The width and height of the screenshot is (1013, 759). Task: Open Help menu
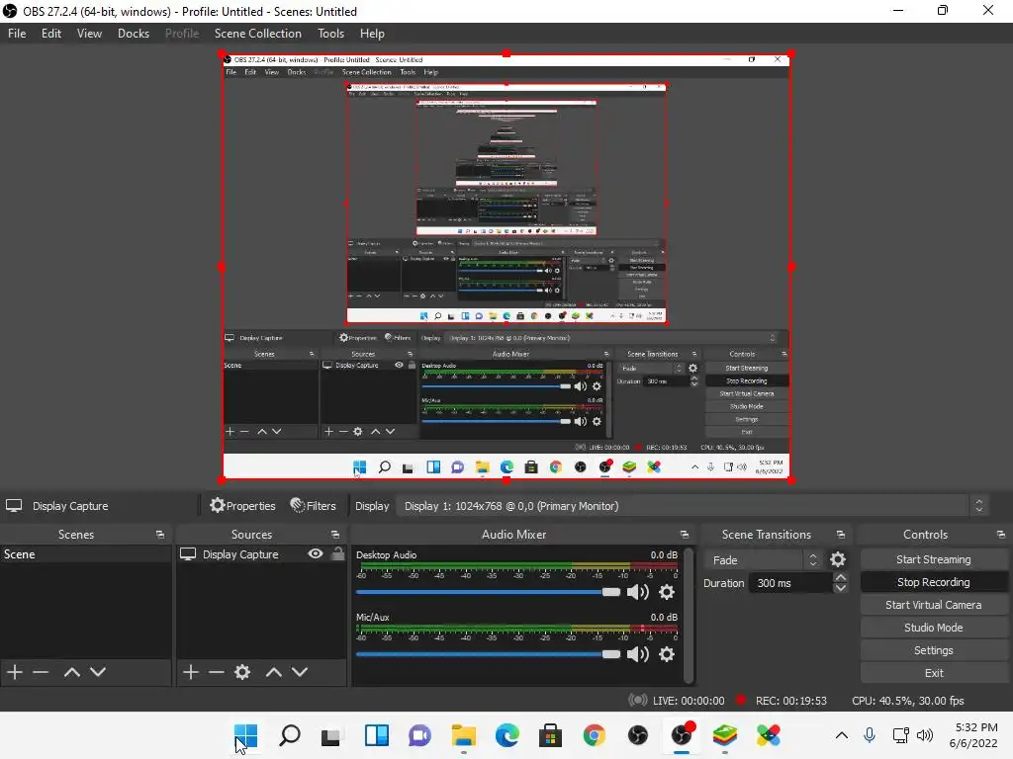[x=372, y=34]
